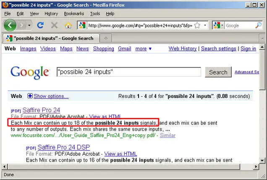
Task: Go to Google Shopping link
Action: [104, 49]
